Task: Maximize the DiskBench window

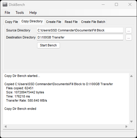Action: point(116,4)
